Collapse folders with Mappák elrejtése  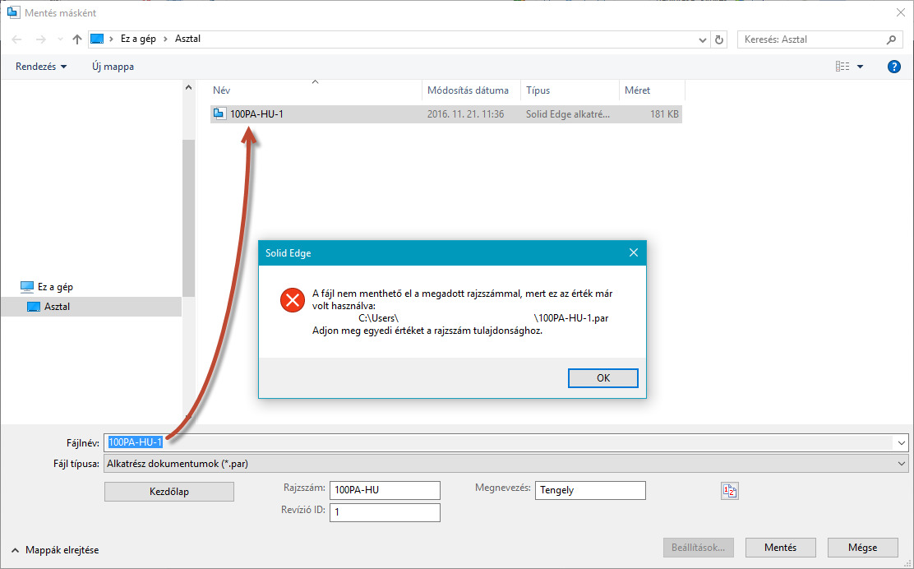pos(56,550)
